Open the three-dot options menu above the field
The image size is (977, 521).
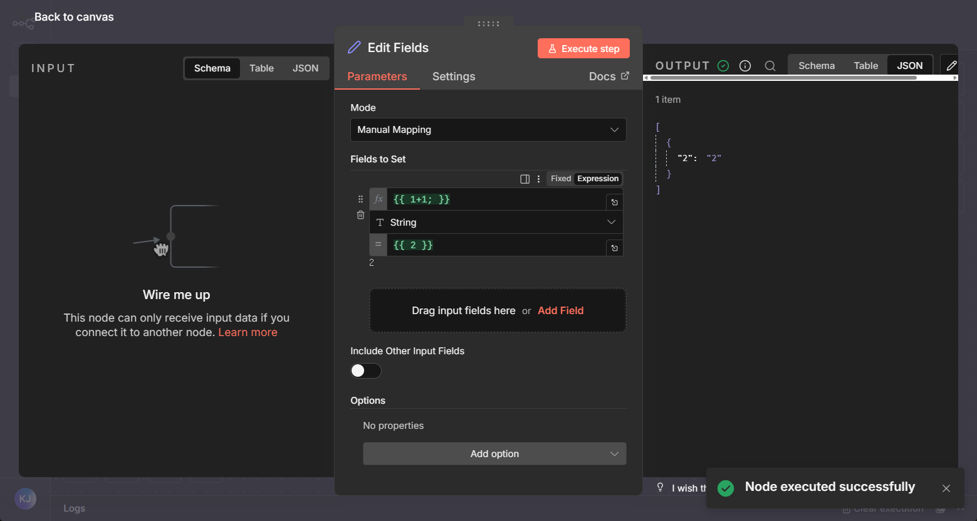pyautogui.click(x=538, y=179)
